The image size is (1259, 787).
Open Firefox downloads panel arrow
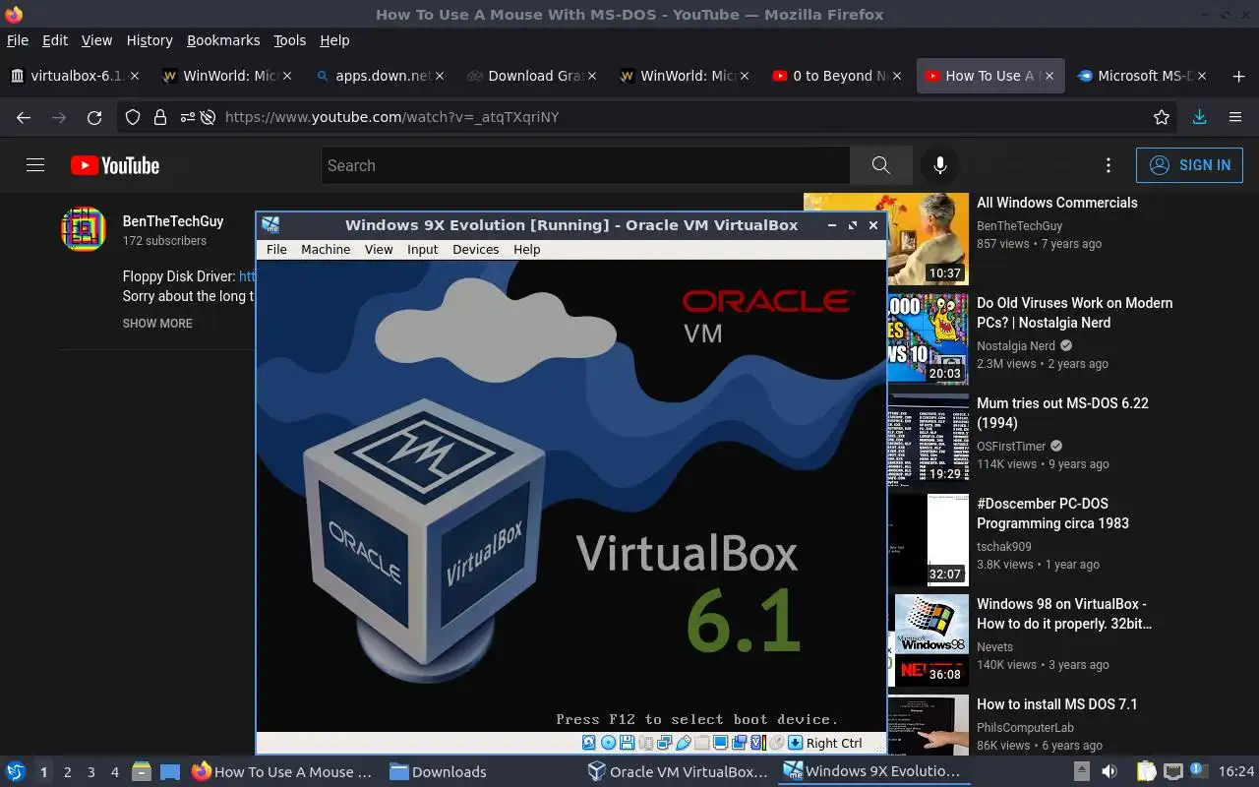tap(1199, 117)
